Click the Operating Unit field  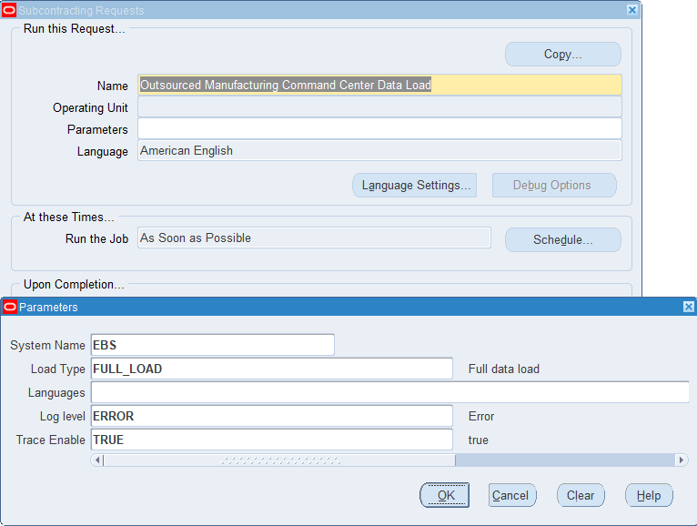(379, 106)
